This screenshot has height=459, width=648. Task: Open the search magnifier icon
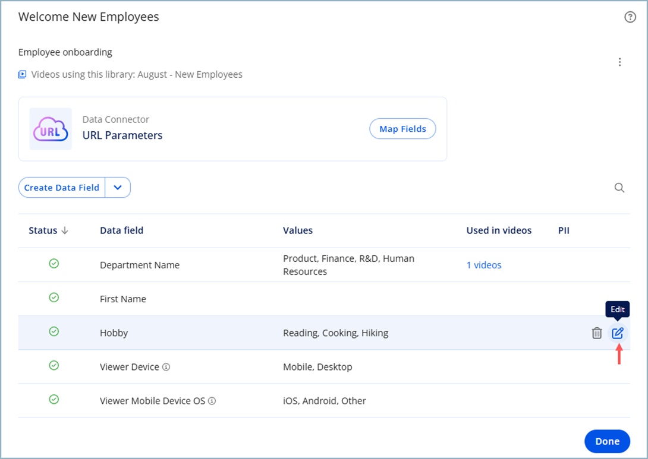[x=619, y=188]
